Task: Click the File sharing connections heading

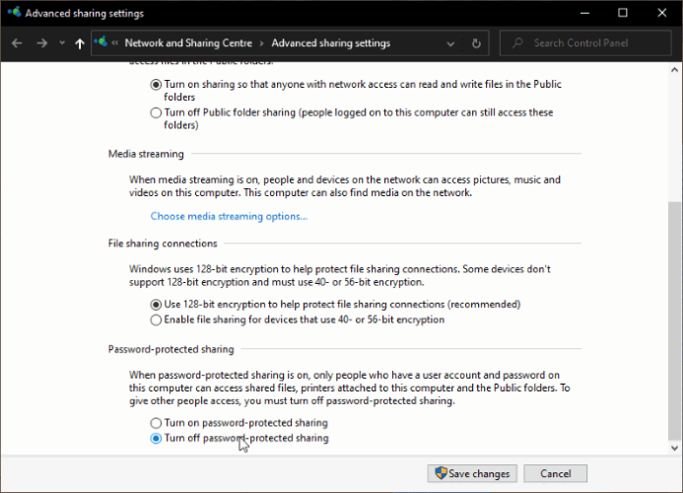Action: point(163,244)
